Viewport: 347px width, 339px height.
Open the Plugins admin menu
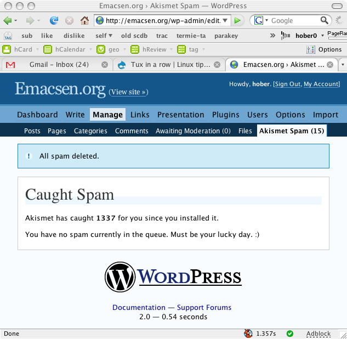[225, 115]
